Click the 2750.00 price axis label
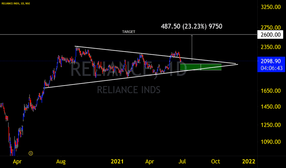 click(271, 28)
